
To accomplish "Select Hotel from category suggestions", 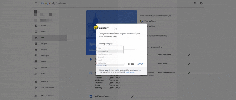I will point(110,48).
